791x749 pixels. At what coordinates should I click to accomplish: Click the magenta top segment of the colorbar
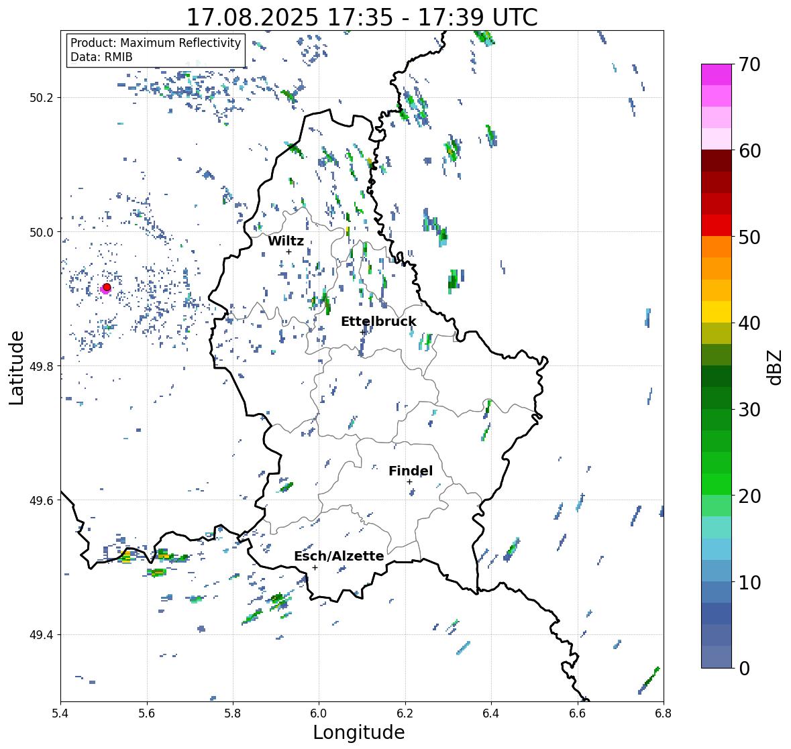716,74
